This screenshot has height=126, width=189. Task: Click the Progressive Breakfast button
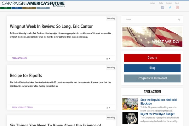click(152, 78)
